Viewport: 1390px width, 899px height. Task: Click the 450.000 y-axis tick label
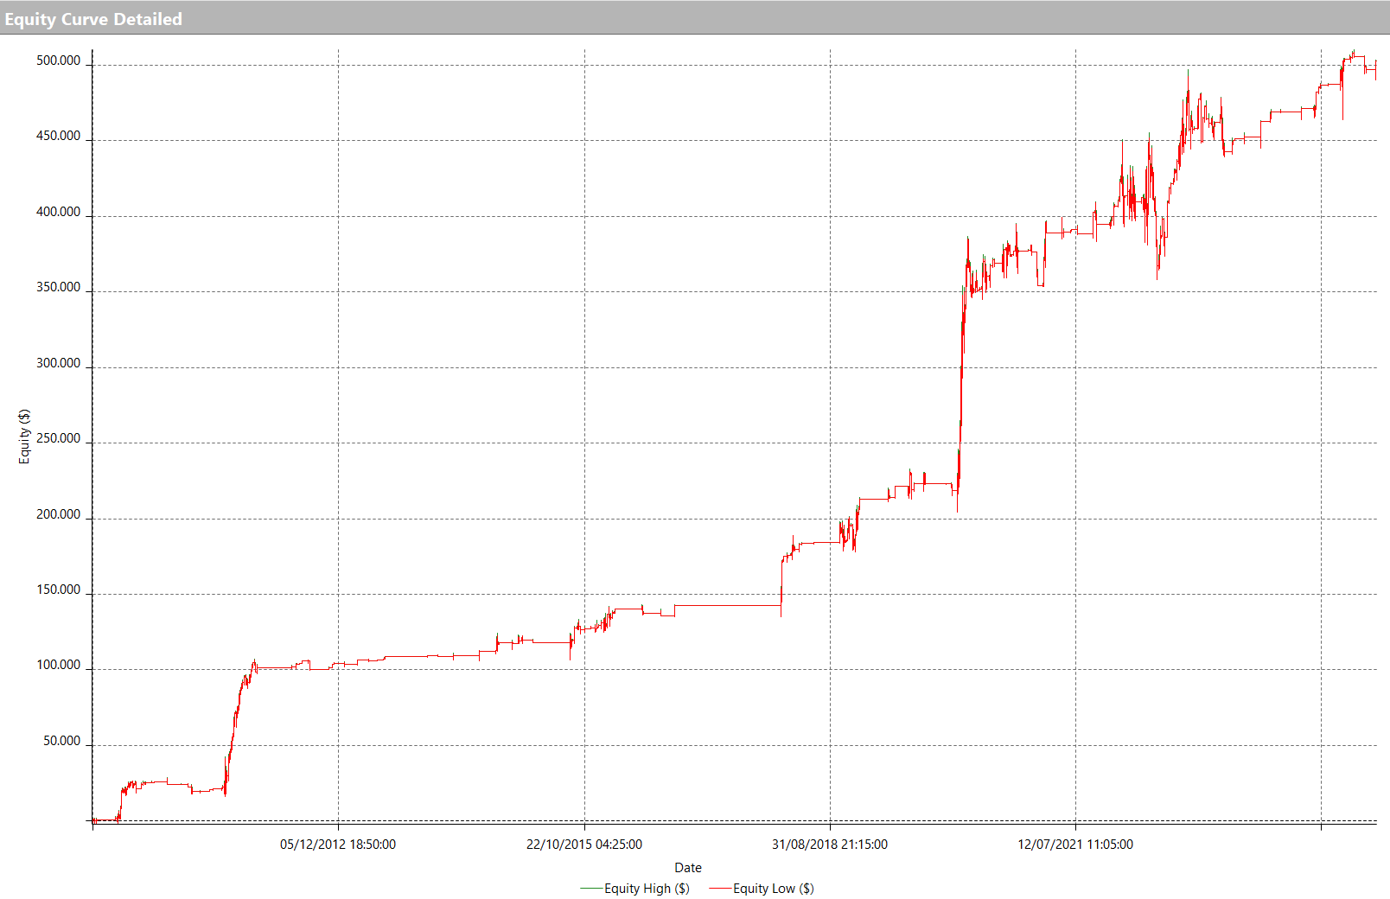(x=58, y=137)
